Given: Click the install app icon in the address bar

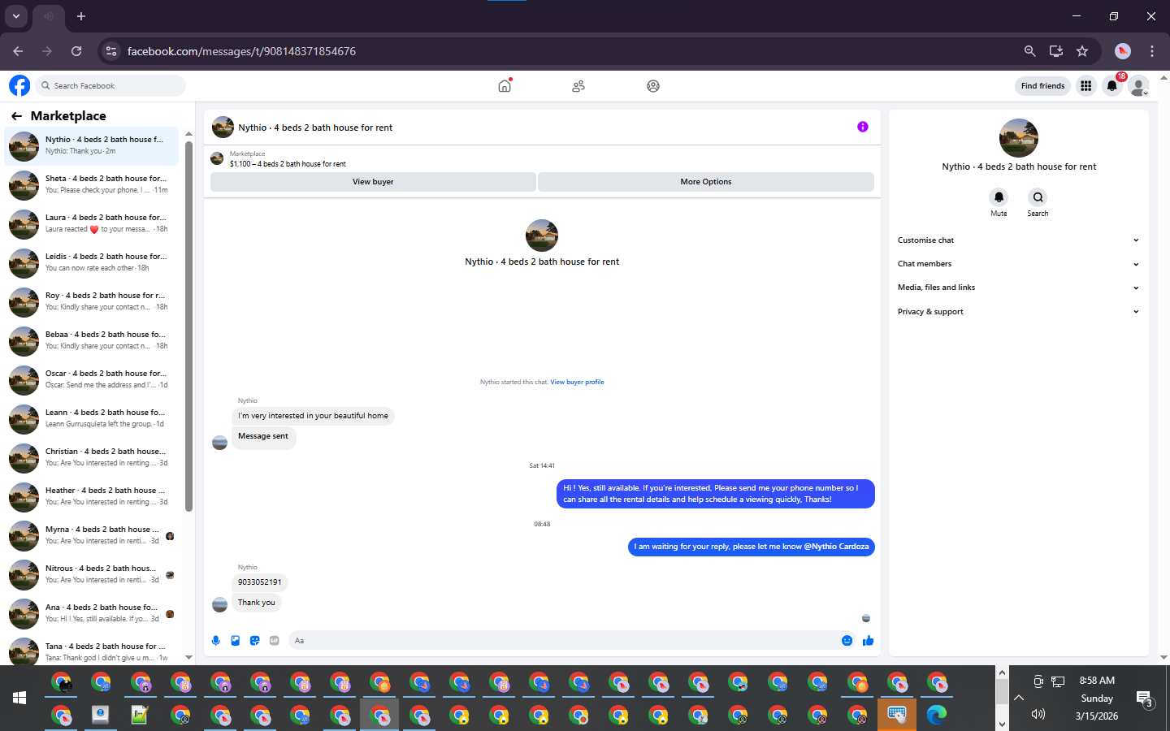Looking at the screenshot, I should click(1056, 51).
